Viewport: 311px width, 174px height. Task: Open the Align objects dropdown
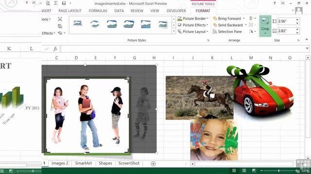[252, 18]
